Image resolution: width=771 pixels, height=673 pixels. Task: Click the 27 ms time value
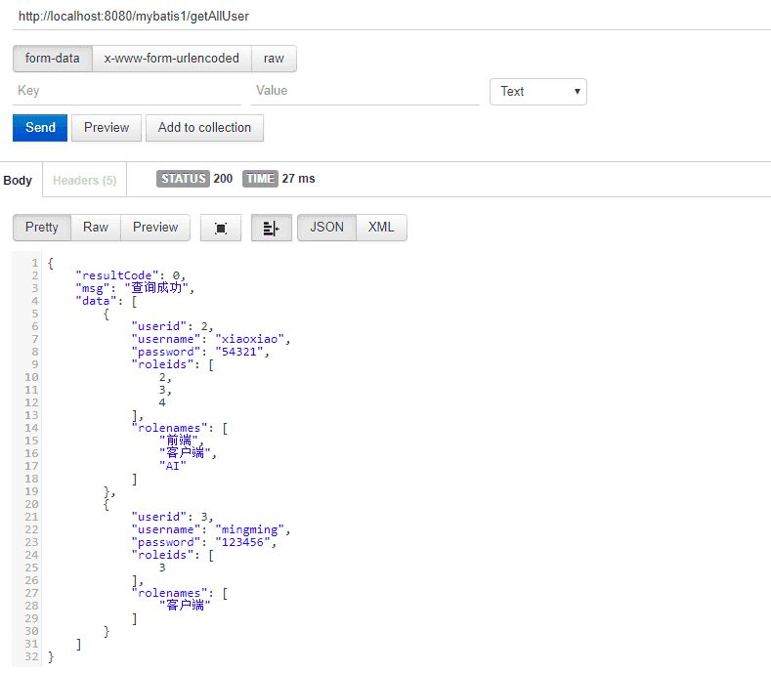298,179
